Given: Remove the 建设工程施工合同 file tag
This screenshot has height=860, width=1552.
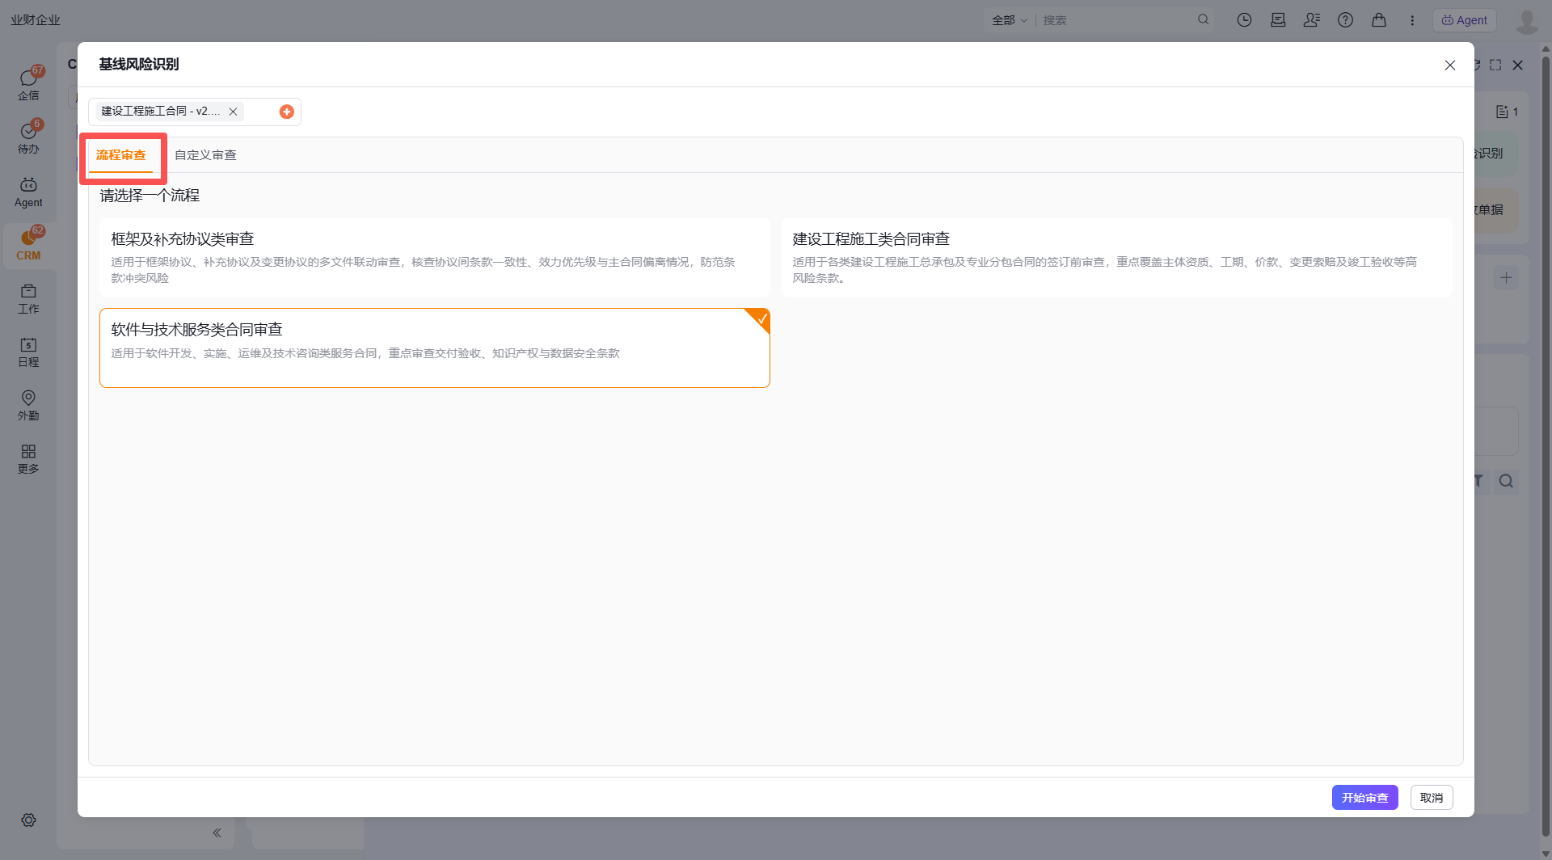Looking at the screenshot, I should click(233, 112).
